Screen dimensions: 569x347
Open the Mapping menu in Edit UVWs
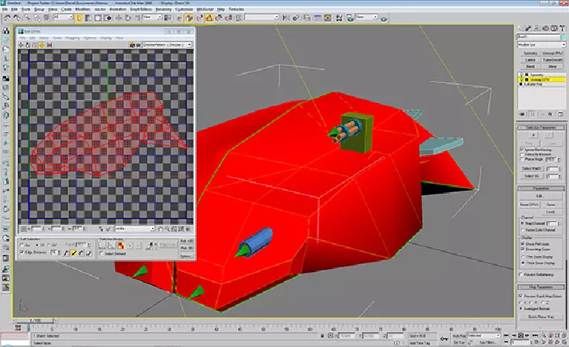tap(72, 36)
